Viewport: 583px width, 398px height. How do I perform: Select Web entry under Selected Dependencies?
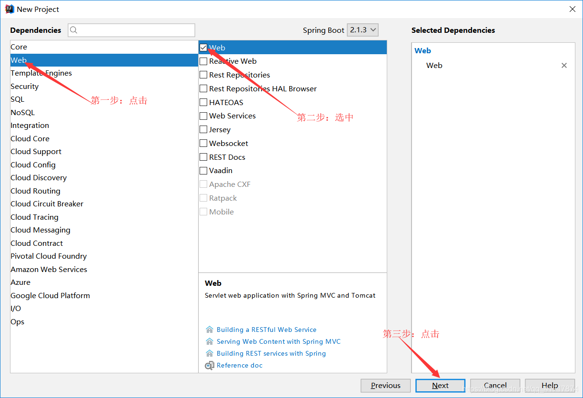tap(434, 66)
